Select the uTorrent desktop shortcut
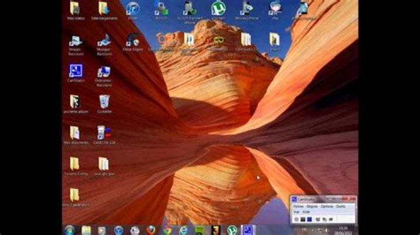This screenshot has height=235, width=420. (218, 10)
